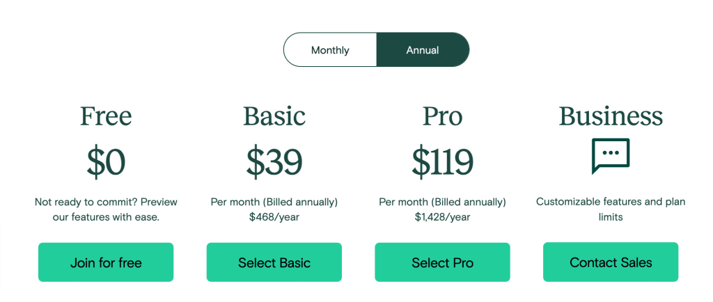Click the Business plan chat bubble icon

click(x=611, y=156)
